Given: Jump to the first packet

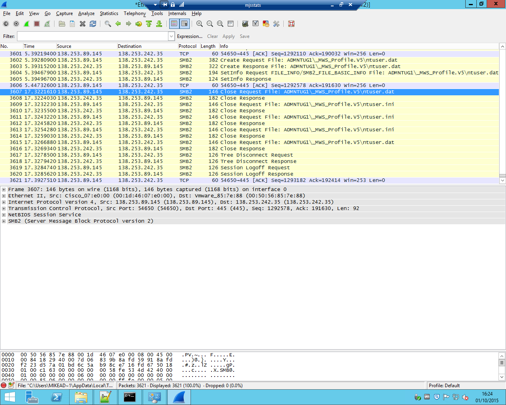Looking at the screenshot, I should [149, 24].
